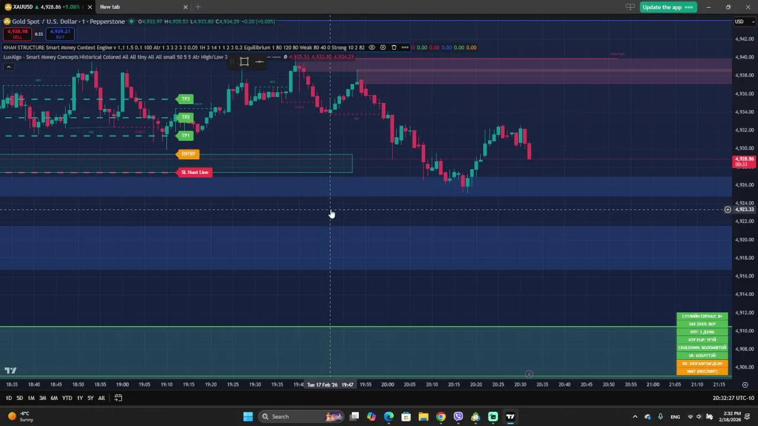758x426 pixels.
Task: Open the Windows Start menu
Action: tap(248, 417)
